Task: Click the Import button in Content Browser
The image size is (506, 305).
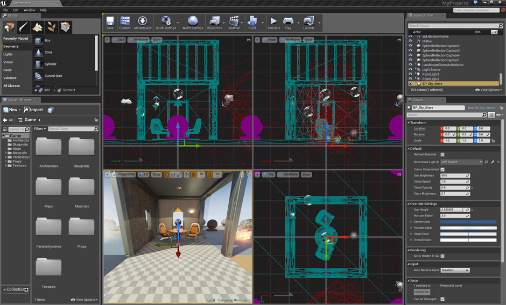Action: pos(33,110)
